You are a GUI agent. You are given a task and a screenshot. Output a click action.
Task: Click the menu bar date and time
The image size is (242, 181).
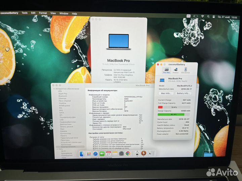pos(227,17)
